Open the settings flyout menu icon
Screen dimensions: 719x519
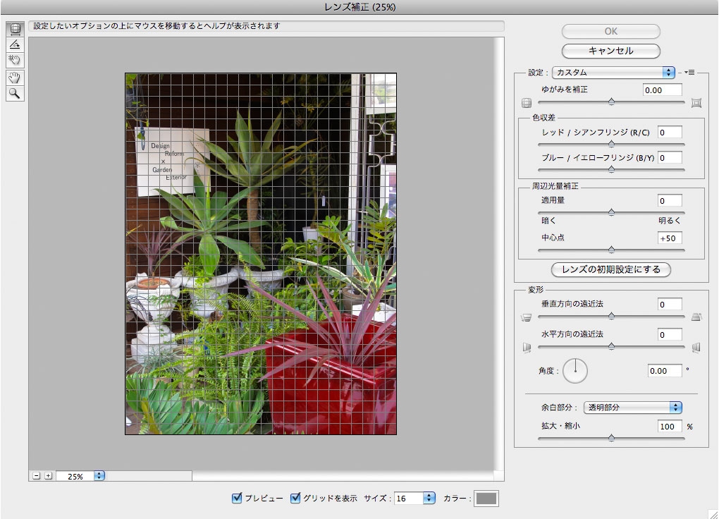point(689,73)
